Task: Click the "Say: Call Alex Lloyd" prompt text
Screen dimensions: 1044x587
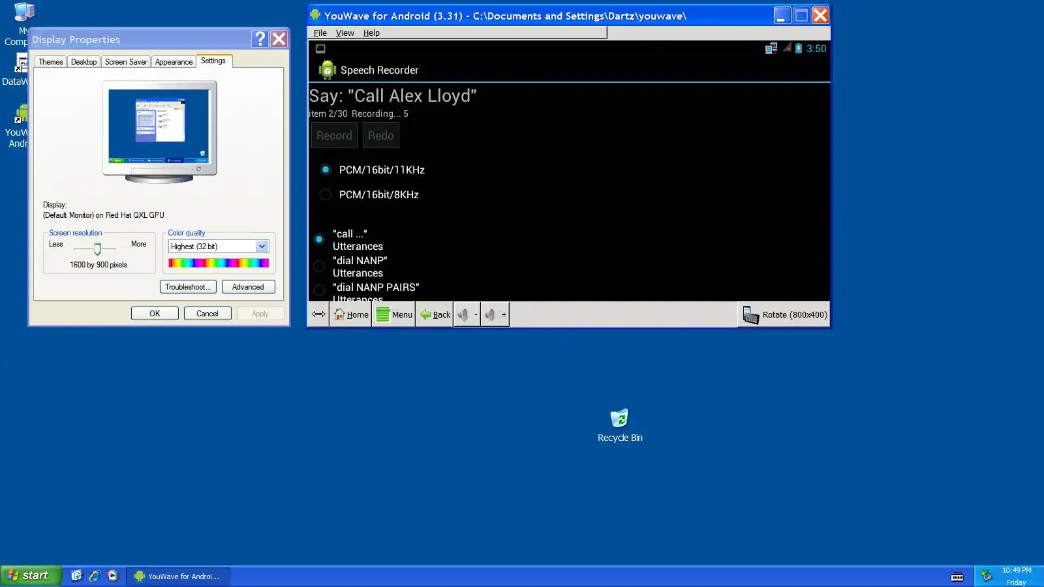Action: pyautogui.click(x=393, y=96)
